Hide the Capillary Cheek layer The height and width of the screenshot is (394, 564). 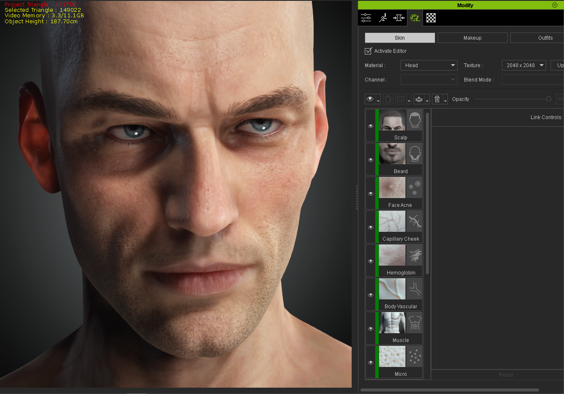pyautogui.click(x=371, y=227)
